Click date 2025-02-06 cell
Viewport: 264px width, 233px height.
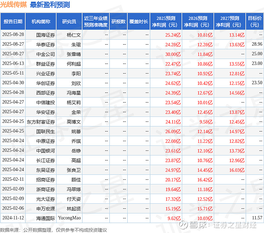(13, 208)
